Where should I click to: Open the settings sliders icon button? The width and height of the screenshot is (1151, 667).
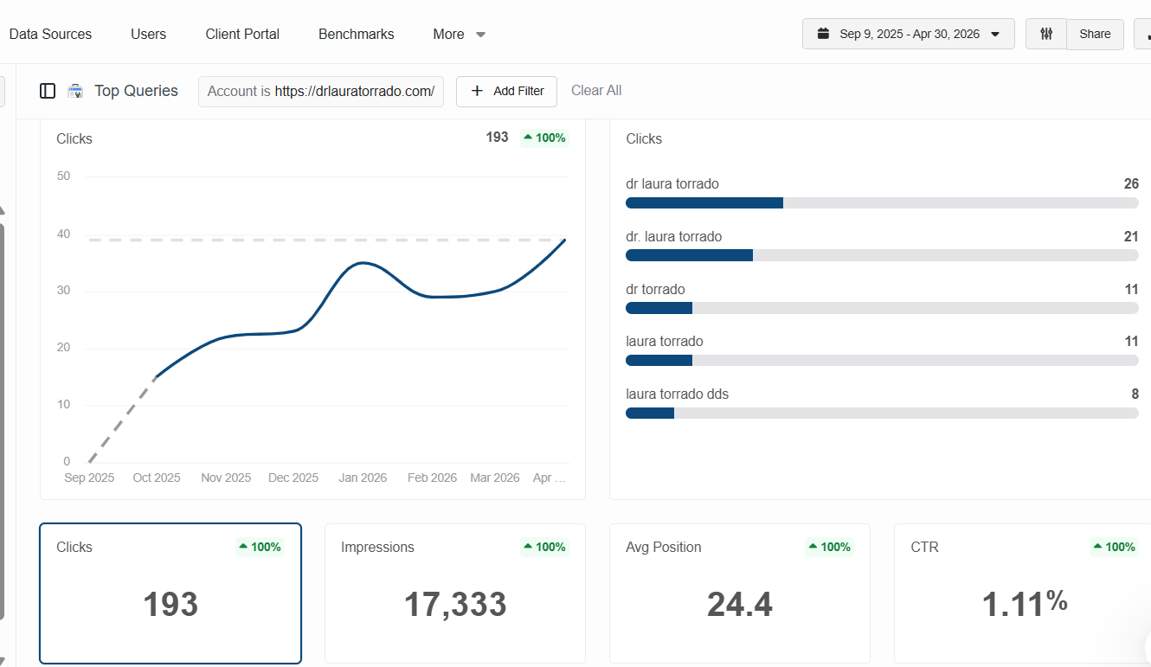tap(1046, 34)
